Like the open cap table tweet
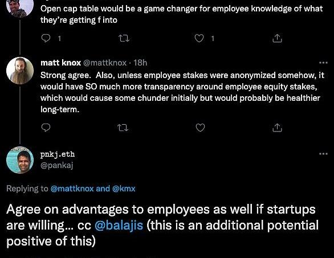The width and height of the screenshot is (334, 258). [199, 38]
